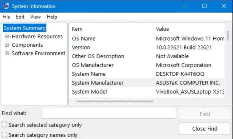Click the value Microsoft Corporation
Viewport: 233px width, 139px height.
pos(183,65)
